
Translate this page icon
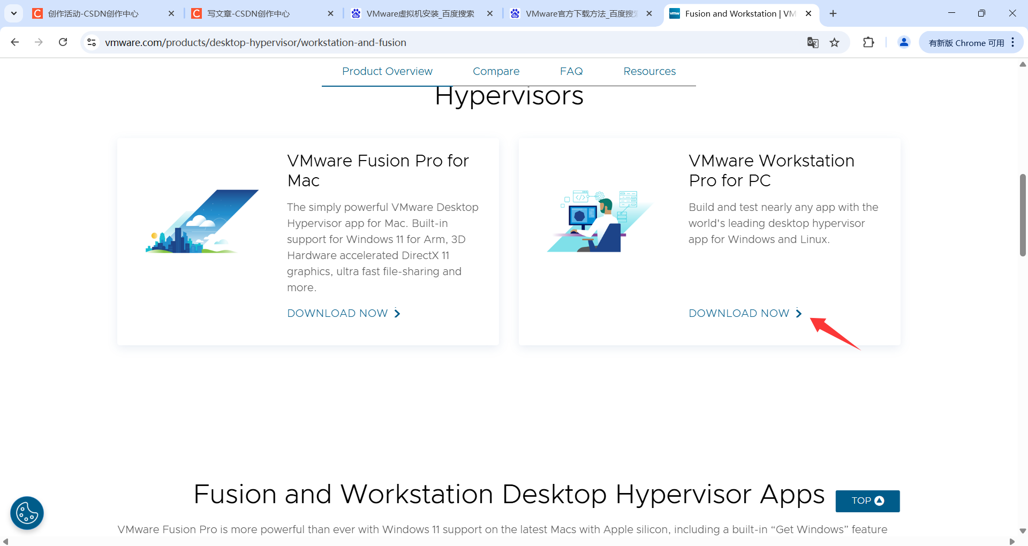click(813, 42)
